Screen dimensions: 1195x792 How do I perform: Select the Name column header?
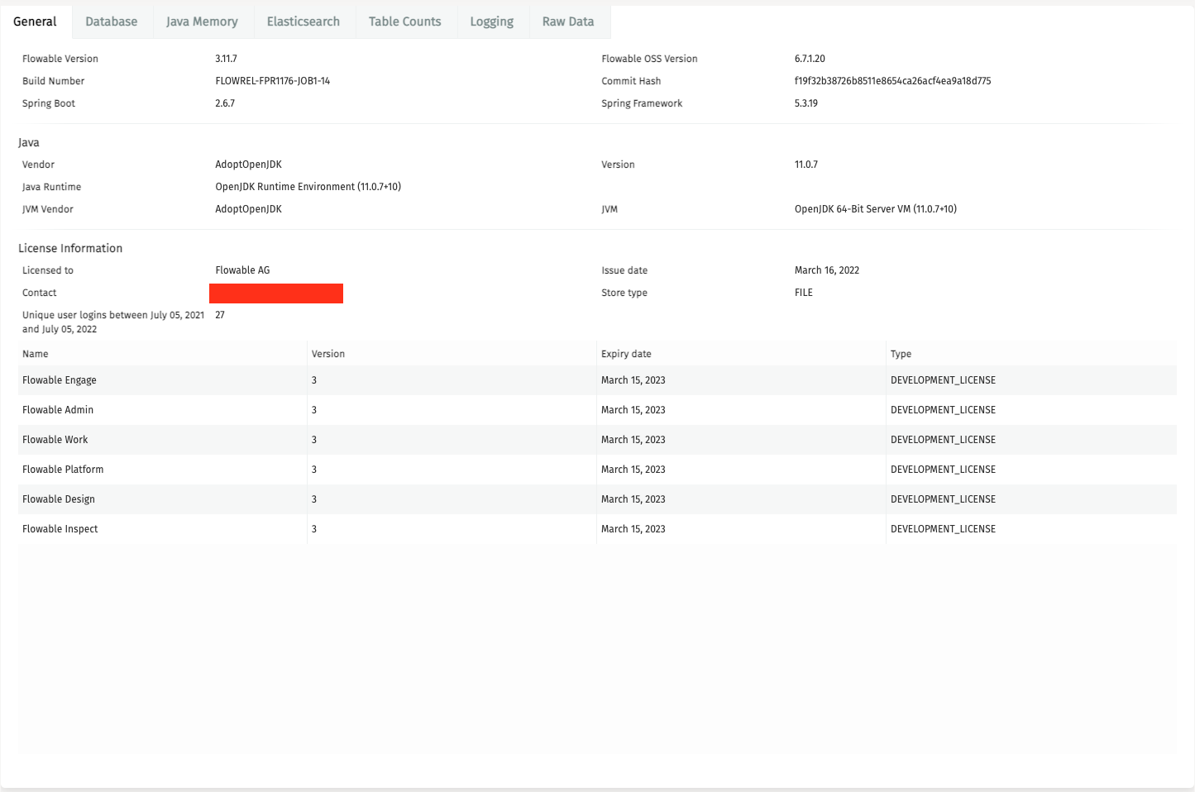(36, 353)
